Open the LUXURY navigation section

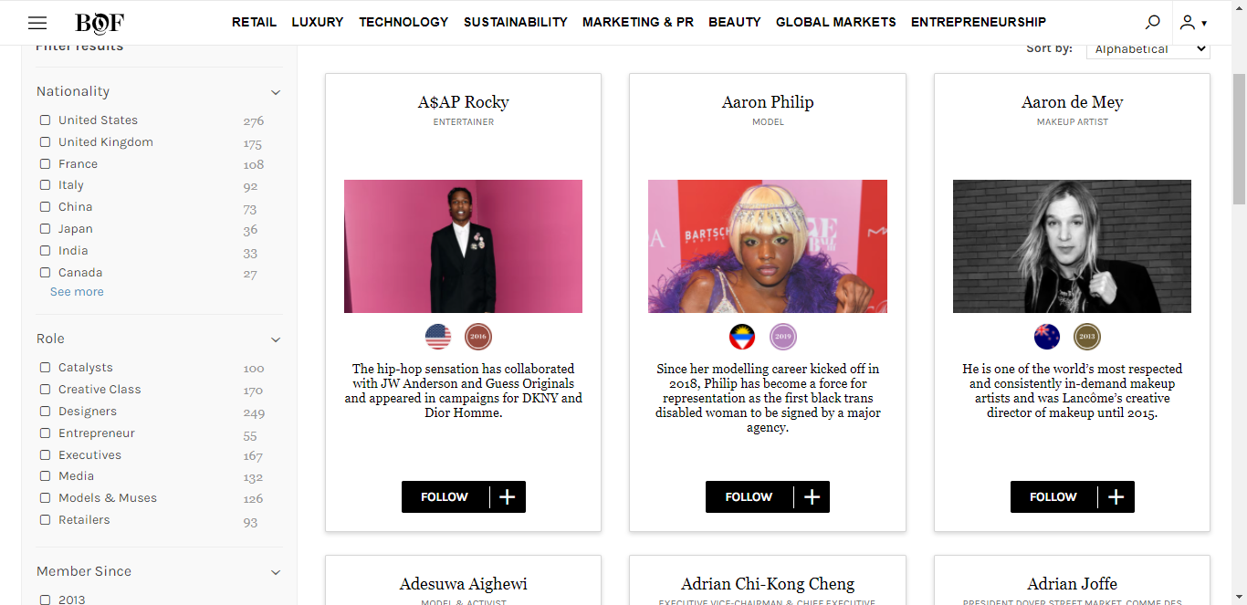(x=317, y=22)
